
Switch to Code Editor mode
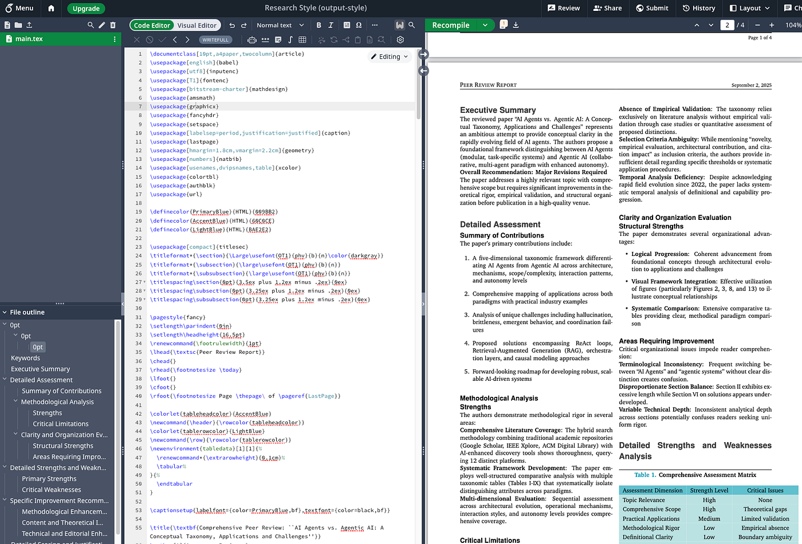pyautogui.click(x=152, y=25)
